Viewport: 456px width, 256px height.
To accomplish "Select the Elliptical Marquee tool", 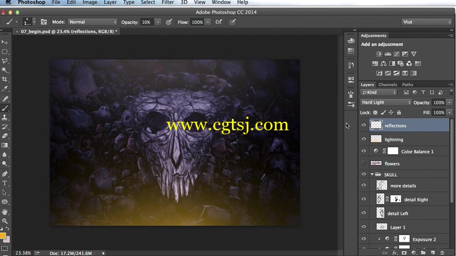I will [5, 52].
